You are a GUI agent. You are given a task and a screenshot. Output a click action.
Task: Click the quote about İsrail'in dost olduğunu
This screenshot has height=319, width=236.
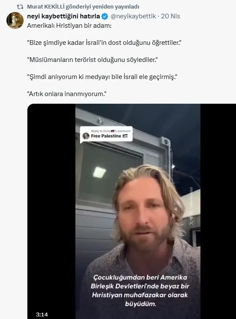coord(104,43)
